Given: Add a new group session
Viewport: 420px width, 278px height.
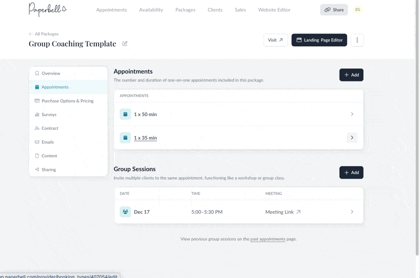Looking at the screenshot, I should coord(351,172).
